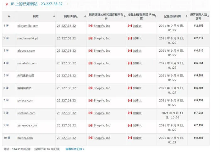220x152 pixels.
Task: Expand row 6 details plus icon
Action: point(7,88)
